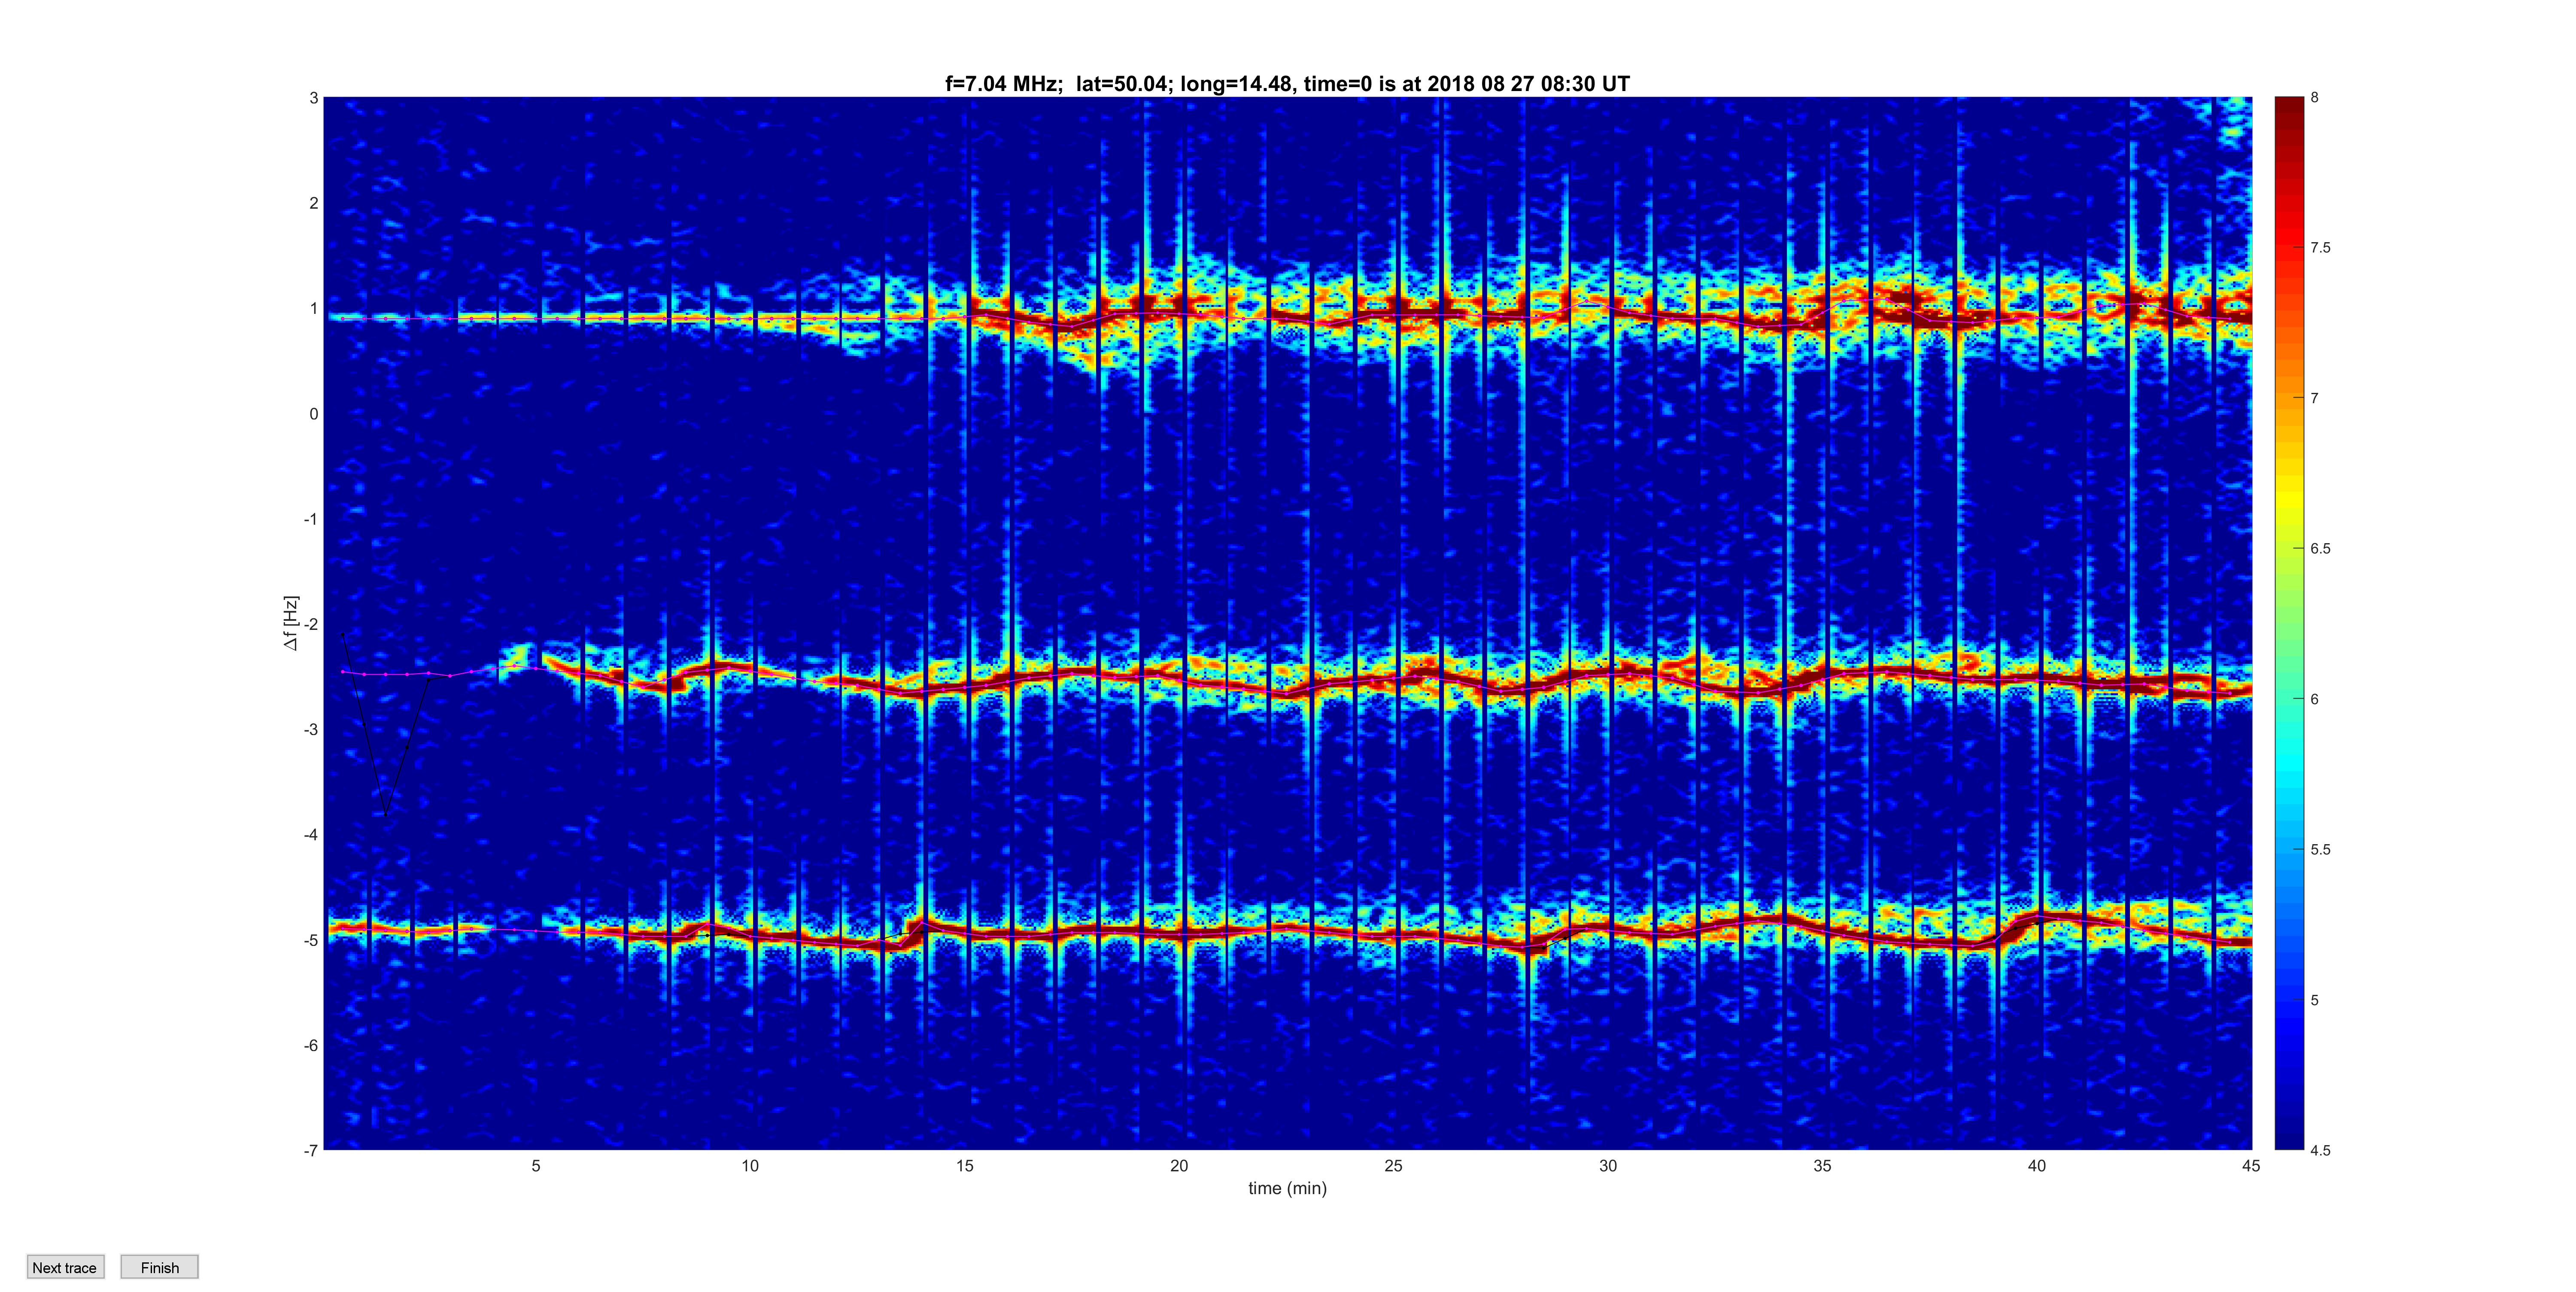Click the x-axis tick label 25
The image size is (2576, 1292).
pos(1393,1166)
